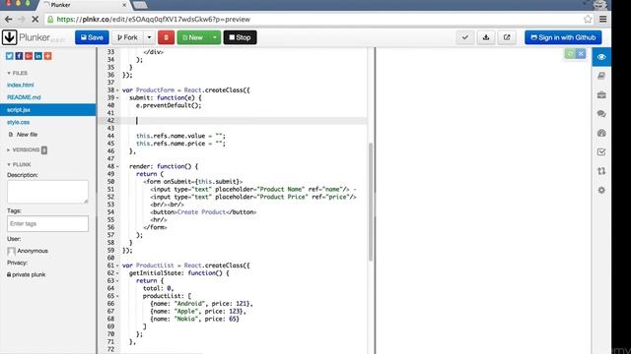Open README.md file
This screenshot has width=631, height=354.
pos(24,97)
